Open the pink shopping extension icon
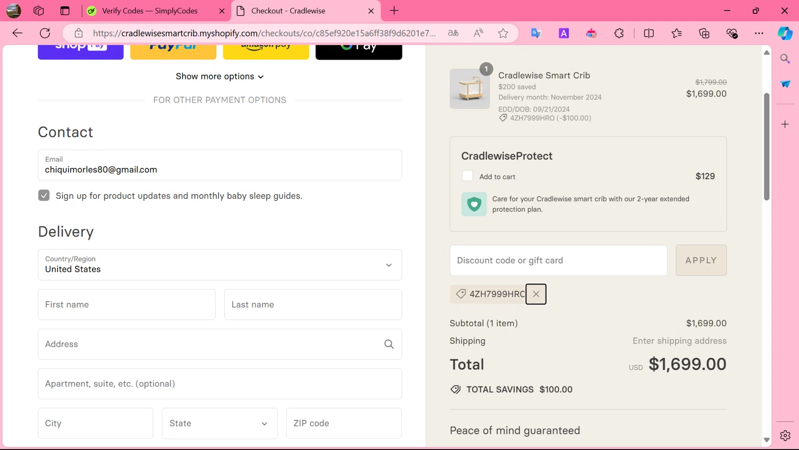Viewport: 799px width, 450px height. coord(591,33)
